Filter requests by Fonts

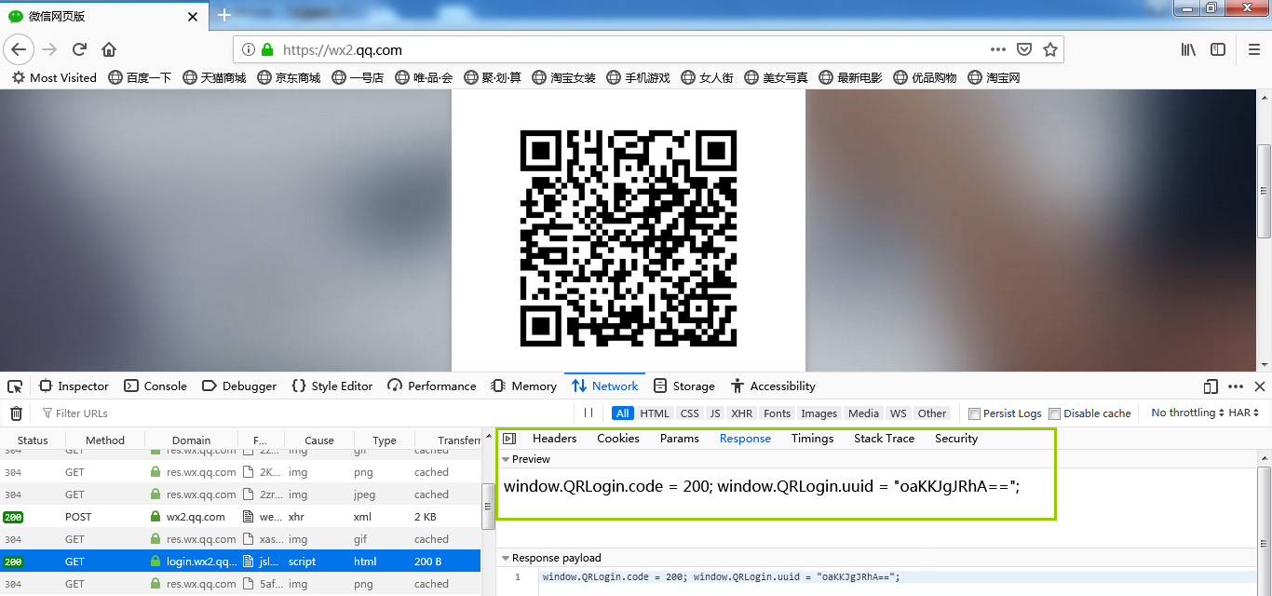(777, 413)
